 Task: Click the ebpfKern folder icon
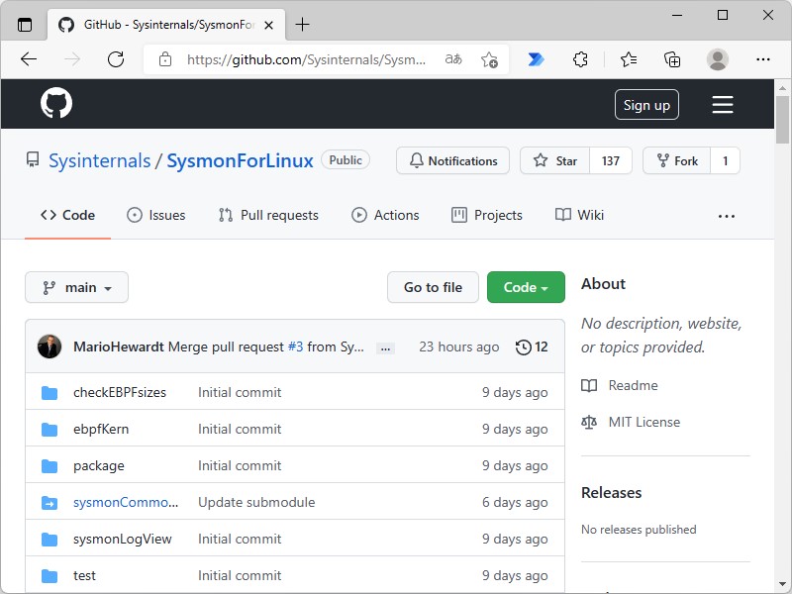(49, 430)
